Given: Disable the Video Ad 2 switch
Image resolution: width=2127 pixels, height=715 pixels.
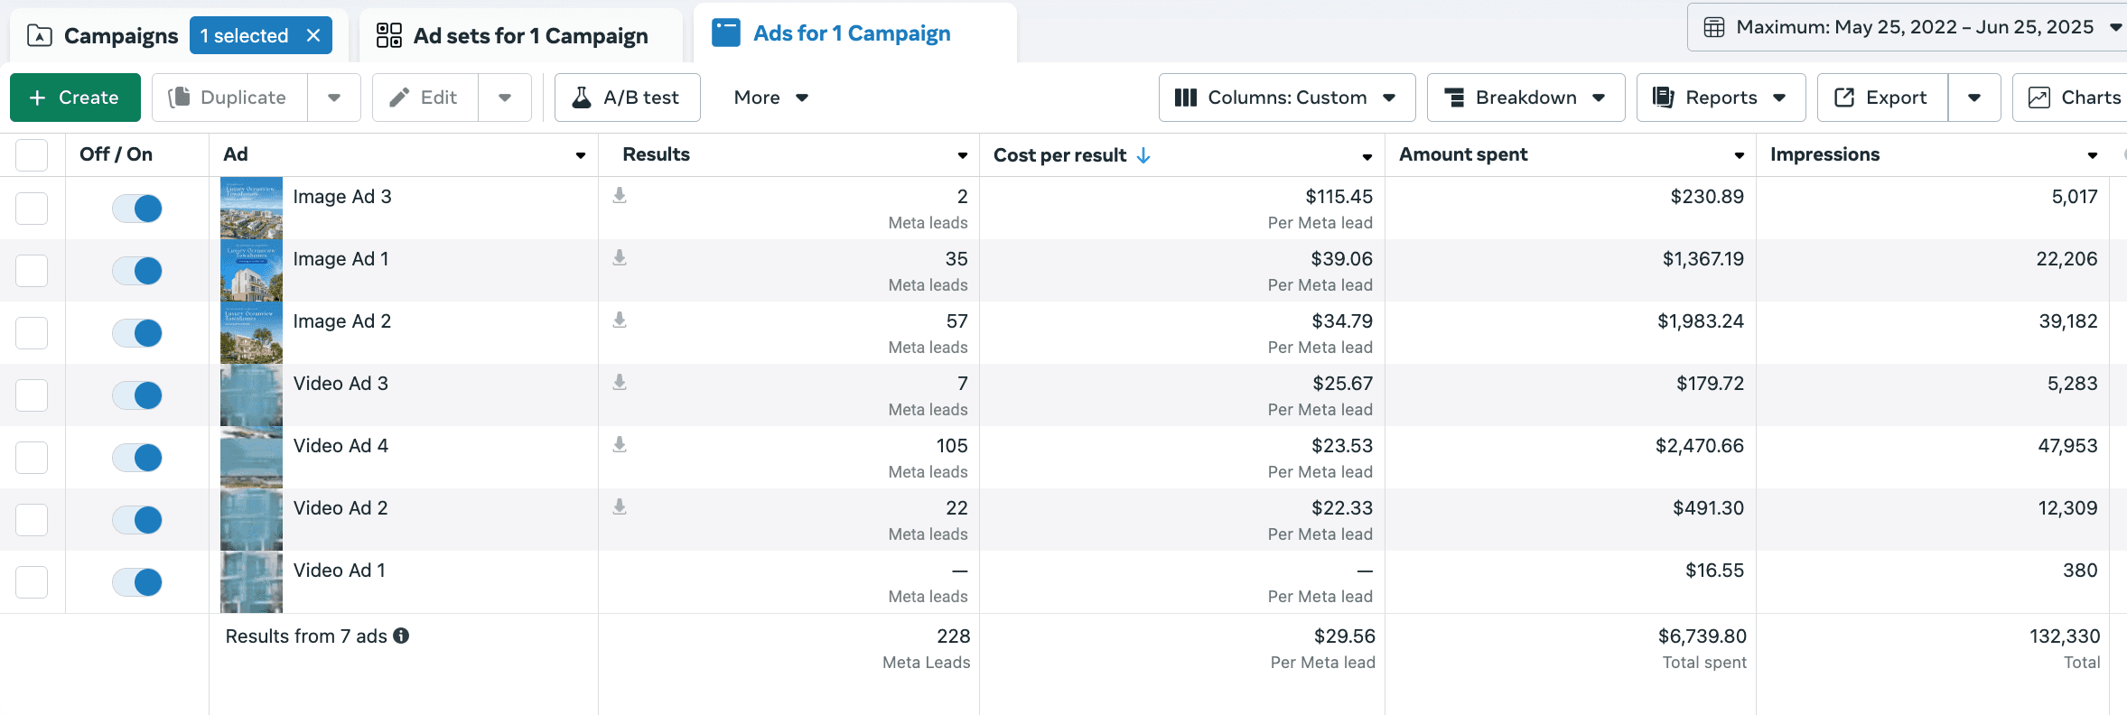Looking at the screenshot, I should [x=137, y=520].
